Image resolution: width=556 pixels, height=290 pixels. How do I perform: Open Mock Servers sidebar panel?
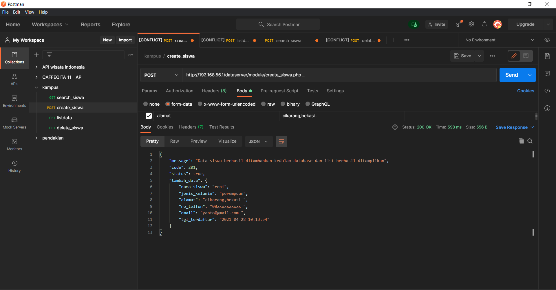coord(14,123)
